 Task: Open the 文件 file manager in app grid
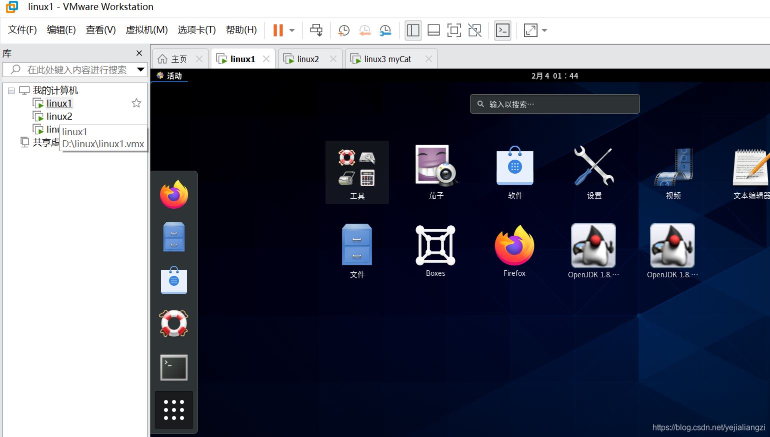click(357, 251)
